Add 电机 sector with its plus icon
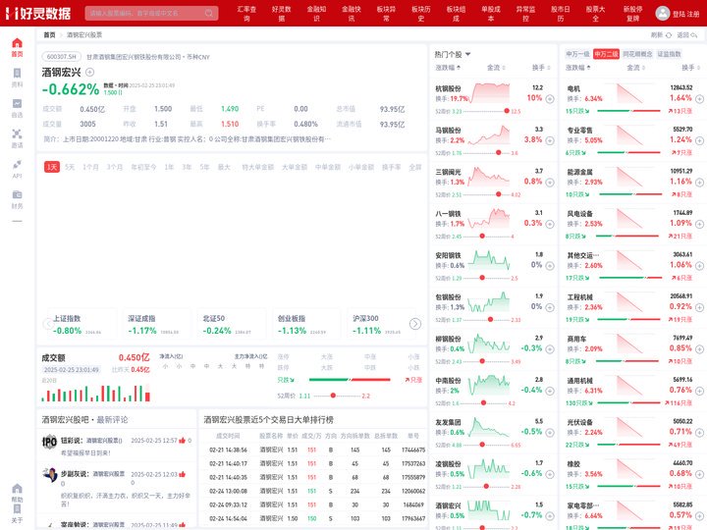Image resolution: width=707 pixels, height=530 pixels. click(x=699, y=99)
